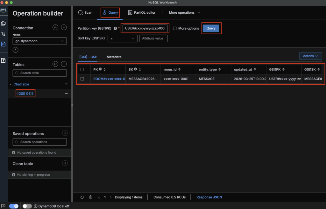The image size is (326, 209).
Task: Refresh the Tables list
Action: click(55, 64)
